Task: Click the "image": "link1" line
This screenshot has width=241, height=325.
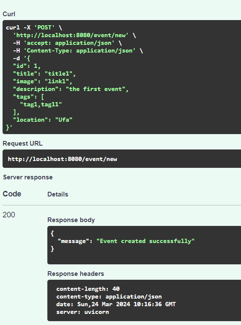Action: point(43,81)
